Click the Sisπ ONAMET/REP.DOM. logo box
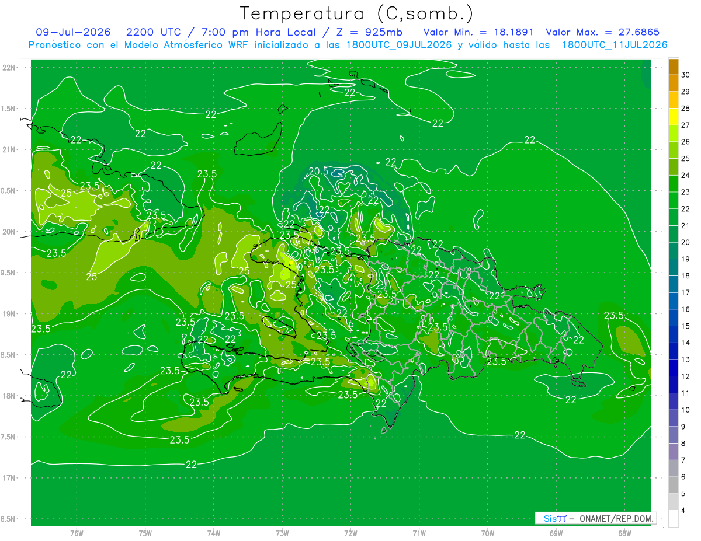 (x=595, y=518)
